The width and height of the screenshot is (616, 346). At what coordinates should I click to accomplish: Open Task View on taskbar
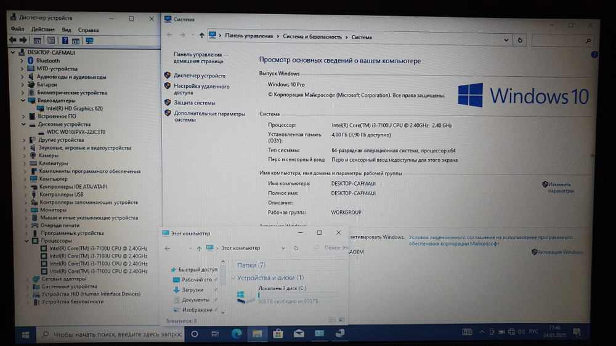pos(214,334)
